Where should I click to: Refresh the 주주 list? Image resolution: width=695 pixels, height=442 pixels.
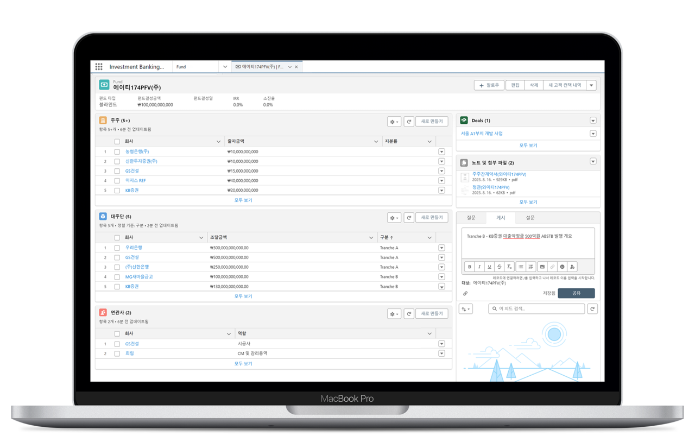point(409,122)
